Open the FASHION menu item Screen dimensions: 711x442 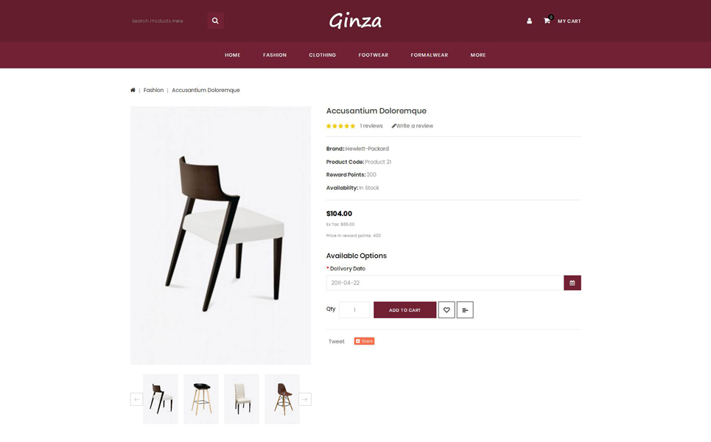click(275, 55)
